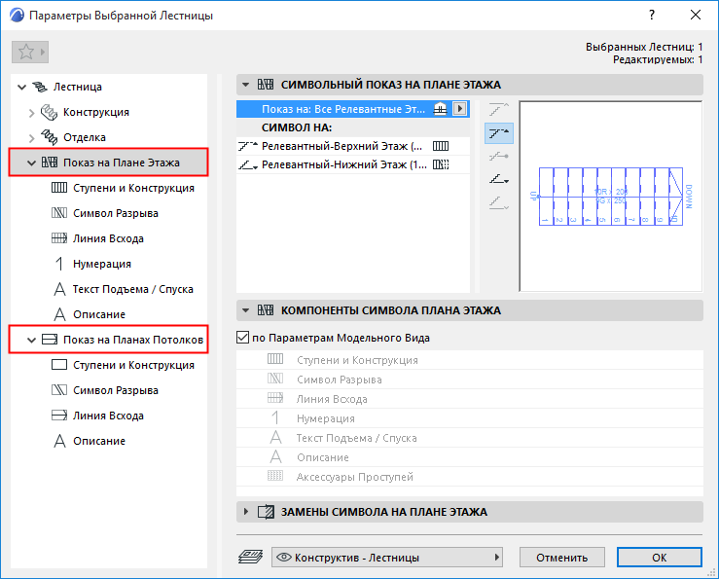
Task: Click Символ Разрыва component row
Action: pyautogui.click(x=470, y=380)
